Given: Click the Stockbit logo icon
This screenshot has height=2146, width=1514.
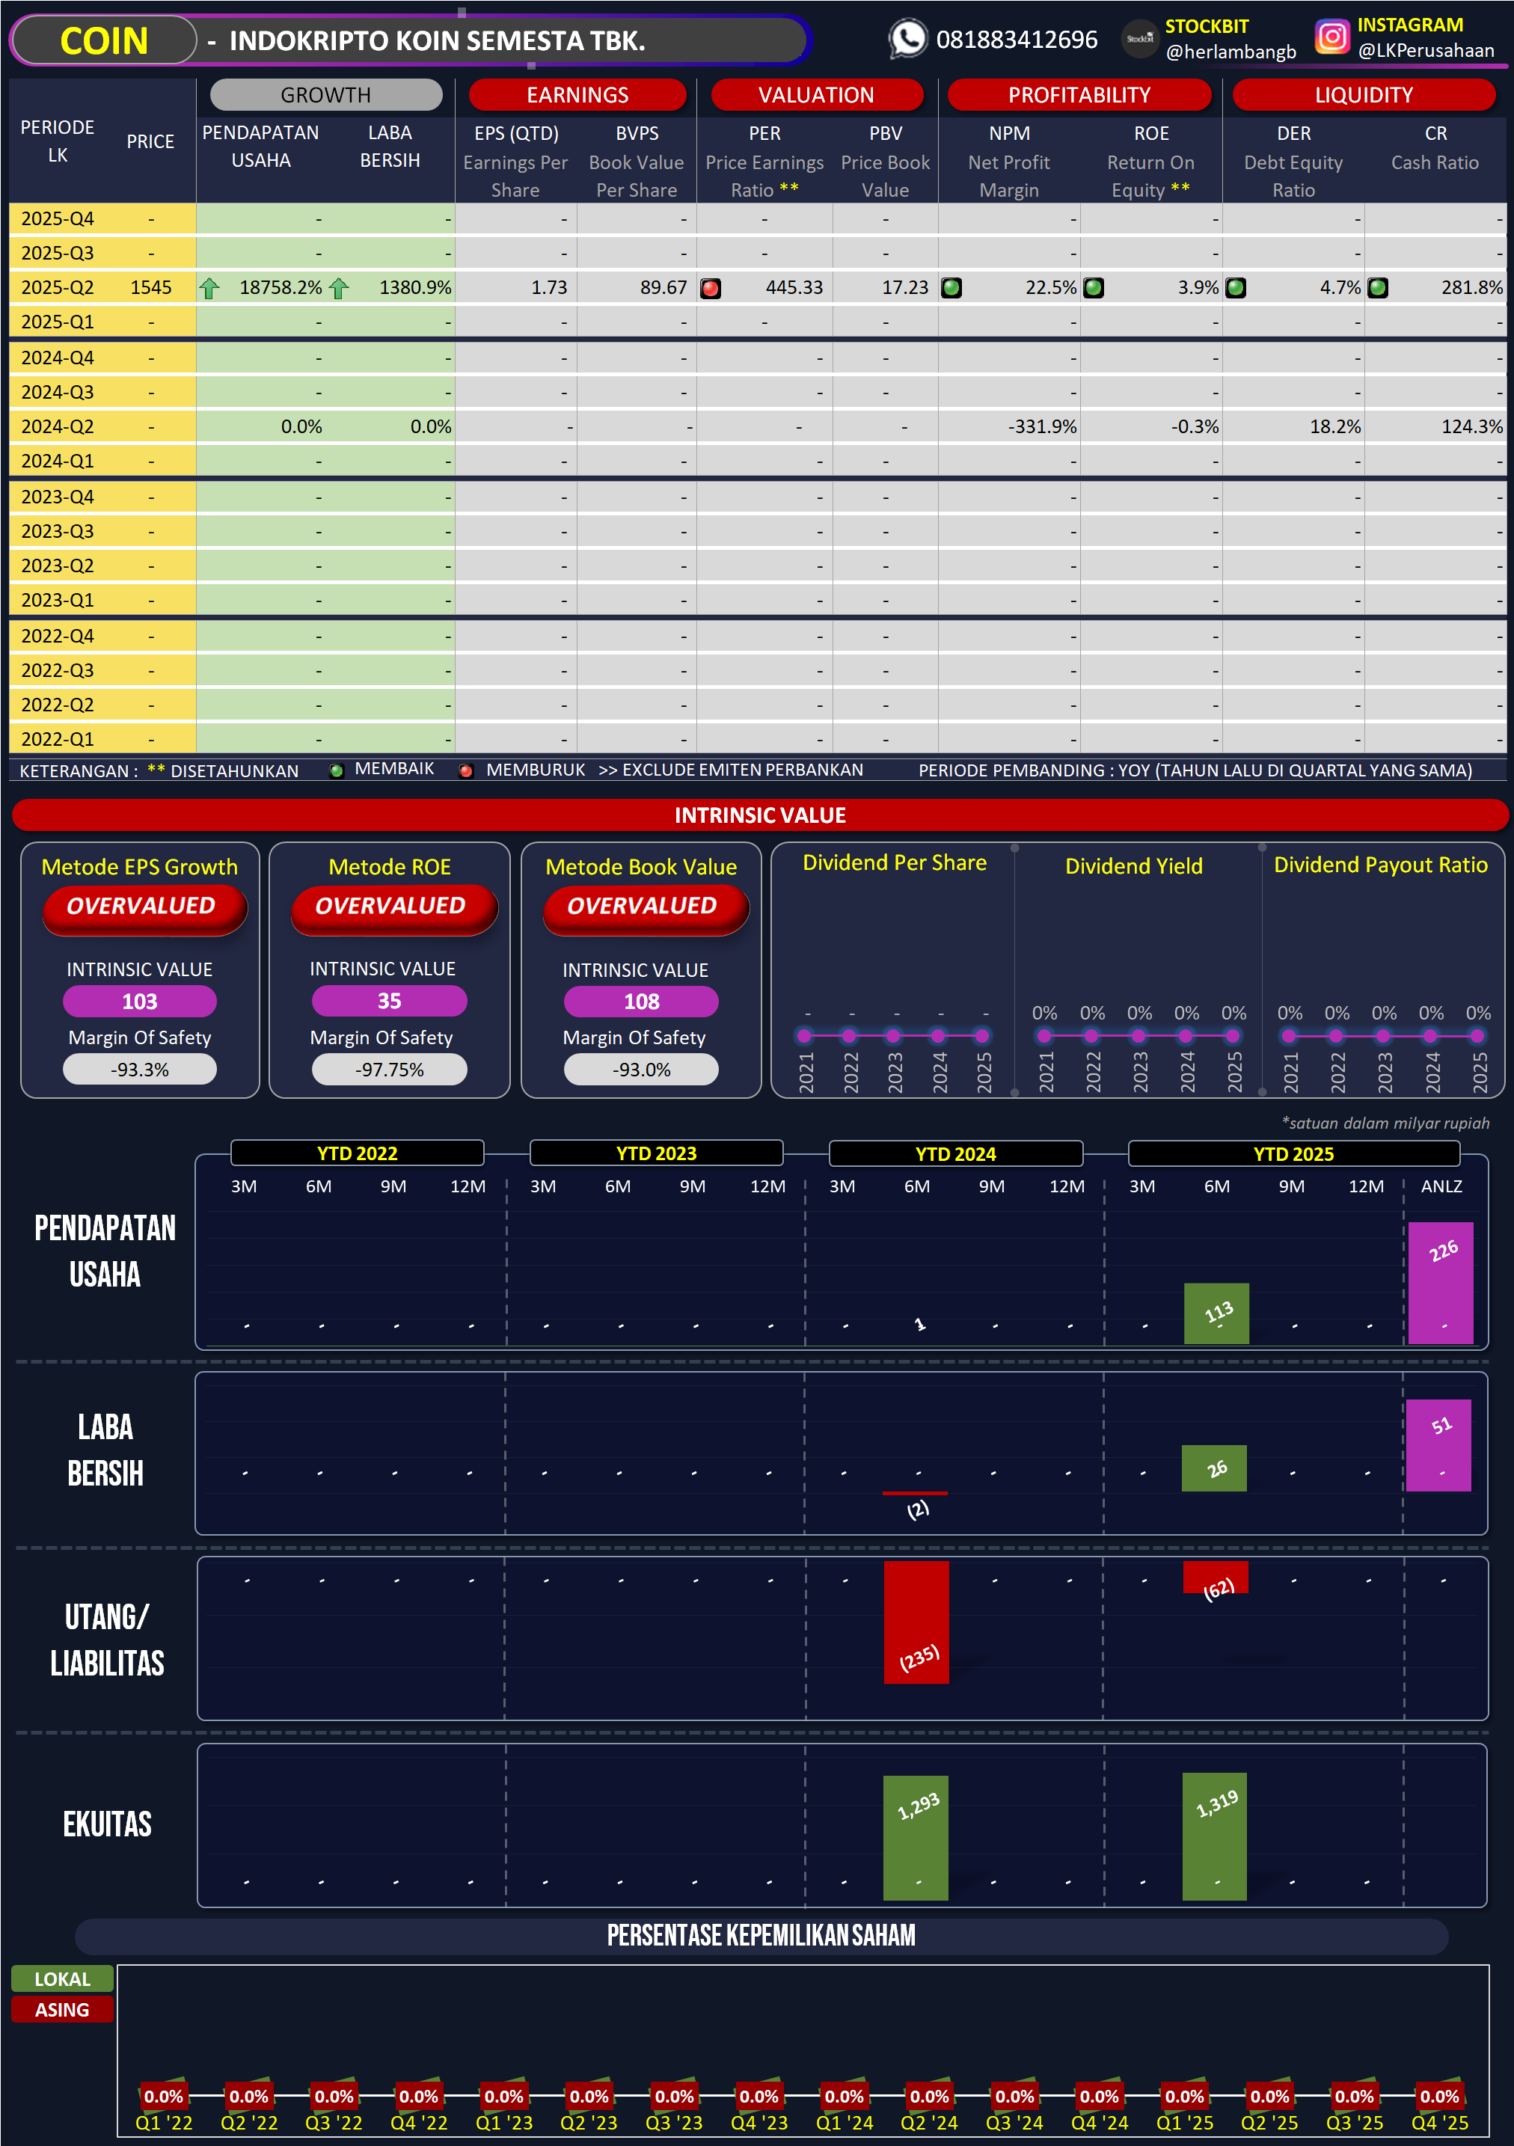Looking at the screenshot, I should click(1139, 39).
